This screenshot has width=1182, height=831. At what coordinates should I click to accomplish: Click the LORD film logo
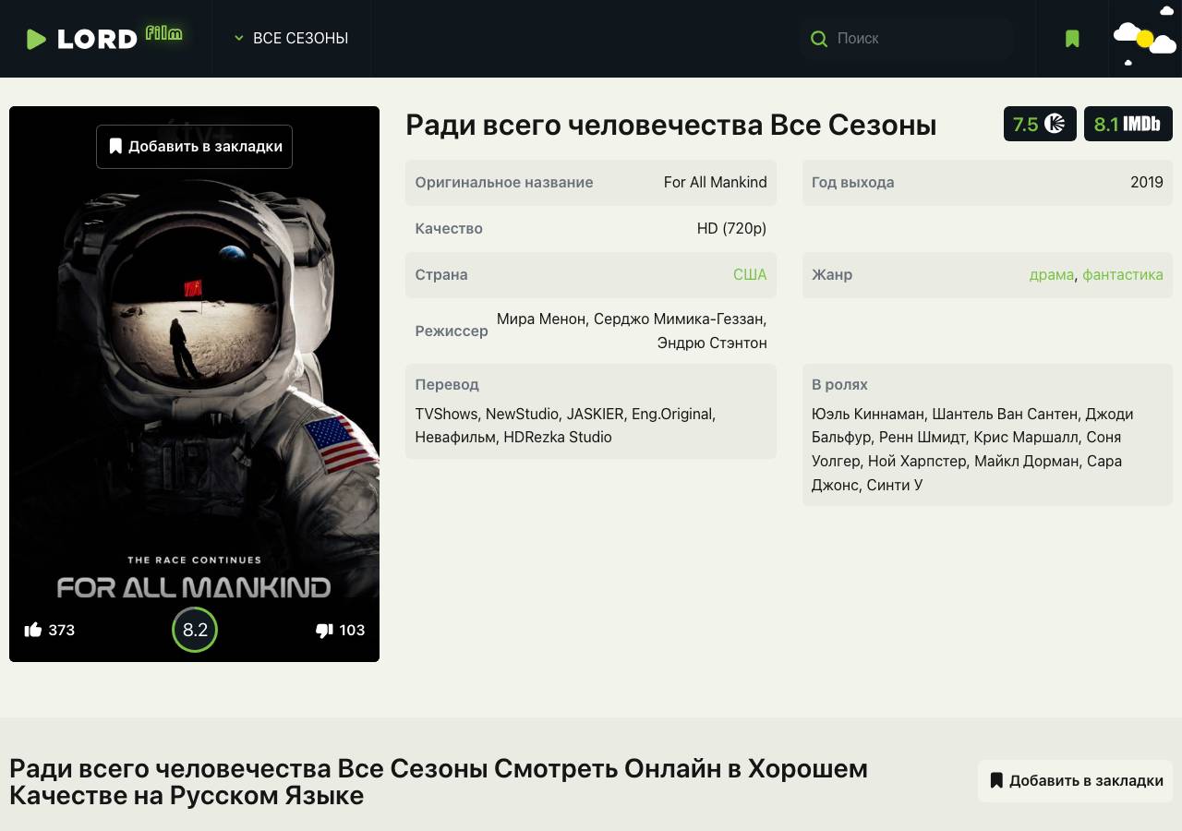click(104, 38)
